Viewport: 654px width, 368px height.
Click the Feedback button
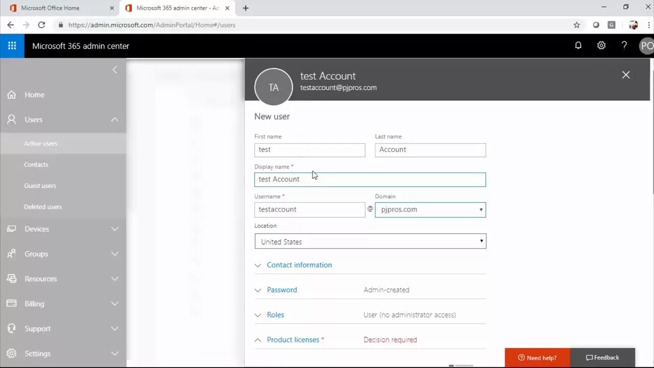602,358
